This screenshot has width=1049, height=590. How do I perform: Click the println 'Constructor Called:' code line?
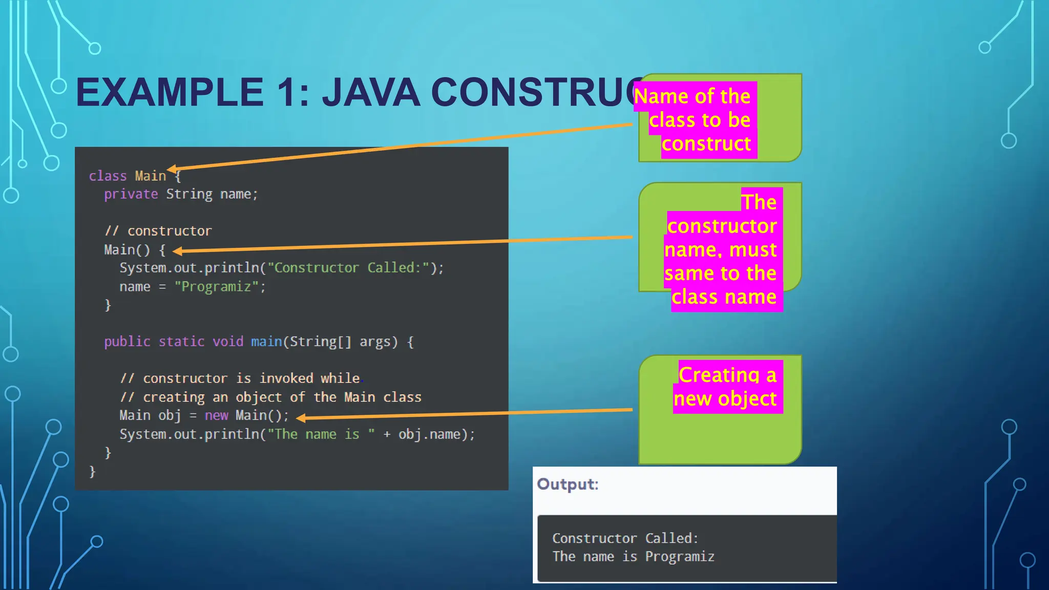coord(281,268)
